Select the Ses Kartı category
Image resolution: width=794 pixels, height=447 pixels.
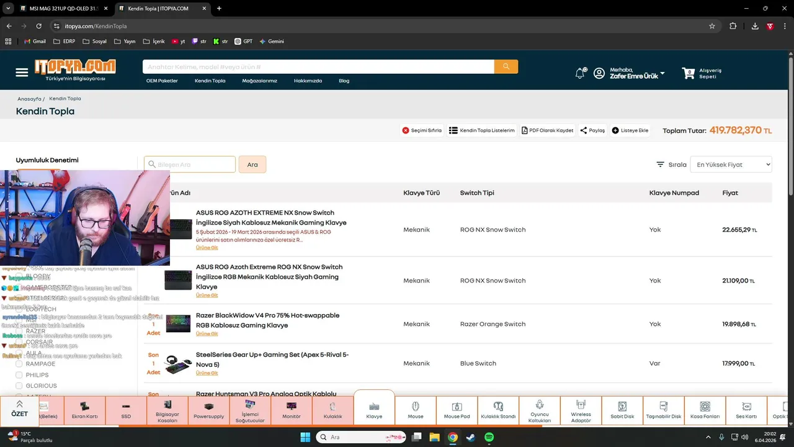(746, 411)
